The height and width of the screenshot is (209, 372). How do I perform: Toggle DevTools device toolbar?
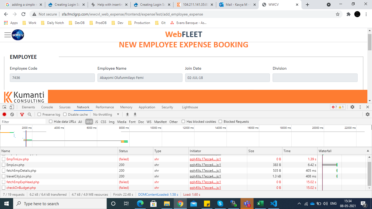tap(12, 107)
